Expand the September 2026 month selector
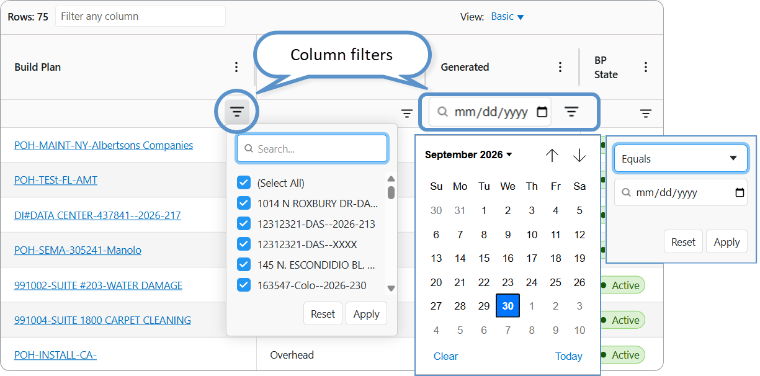The width and height of the screenshot is (760, 376). point(468,154)
